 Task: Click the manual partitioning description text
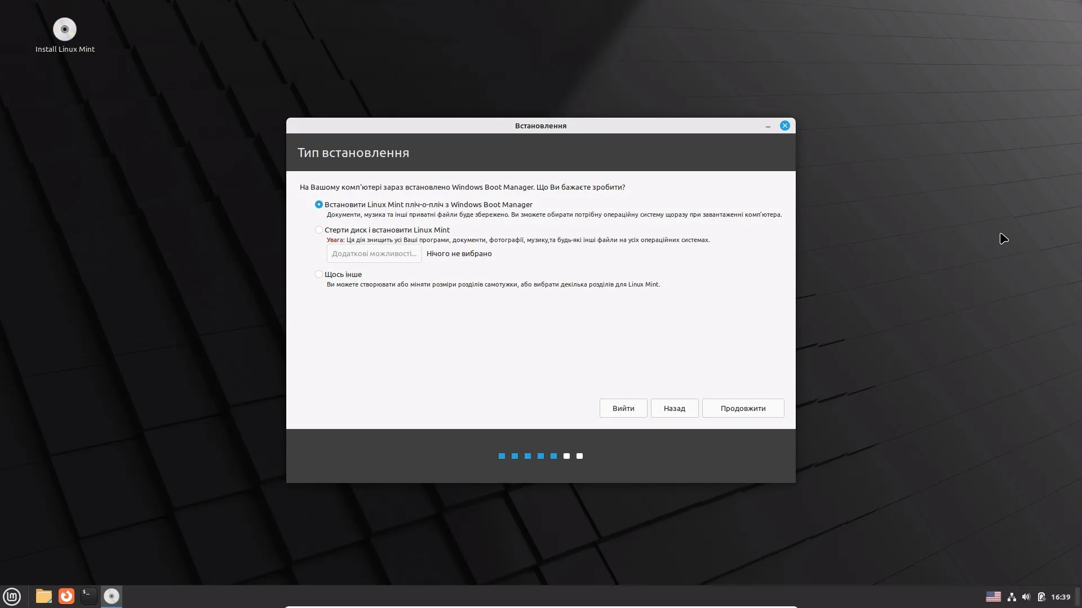(493, 284)
